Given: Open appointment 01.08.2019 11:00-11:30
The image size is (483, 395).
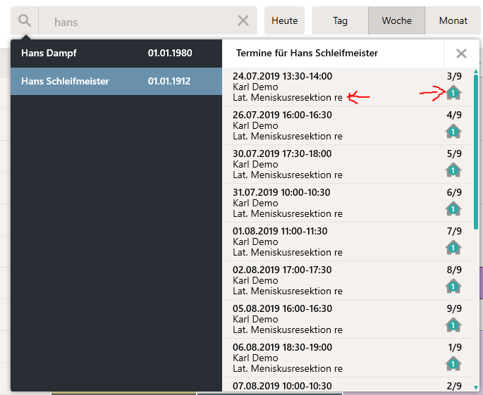Looking at the screenshot, I should coord(347,242).
